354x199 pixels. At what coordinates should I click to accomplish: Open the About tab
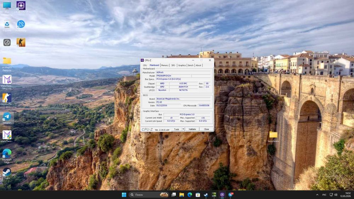point(199,65)
